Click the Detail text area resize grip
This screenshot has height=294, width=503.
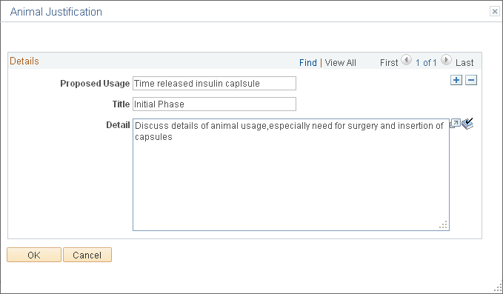(444, 225)
